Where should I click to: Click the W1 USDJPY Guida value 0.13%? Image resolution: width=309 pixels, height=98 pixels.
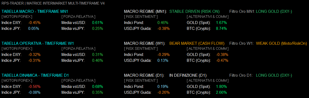click(x=163, y=60)
